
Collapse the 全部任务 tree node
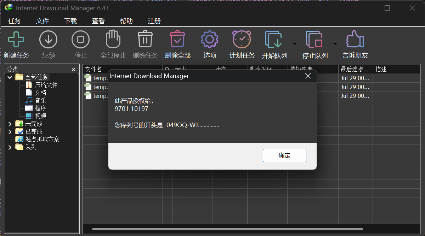[x=10, y=77]
